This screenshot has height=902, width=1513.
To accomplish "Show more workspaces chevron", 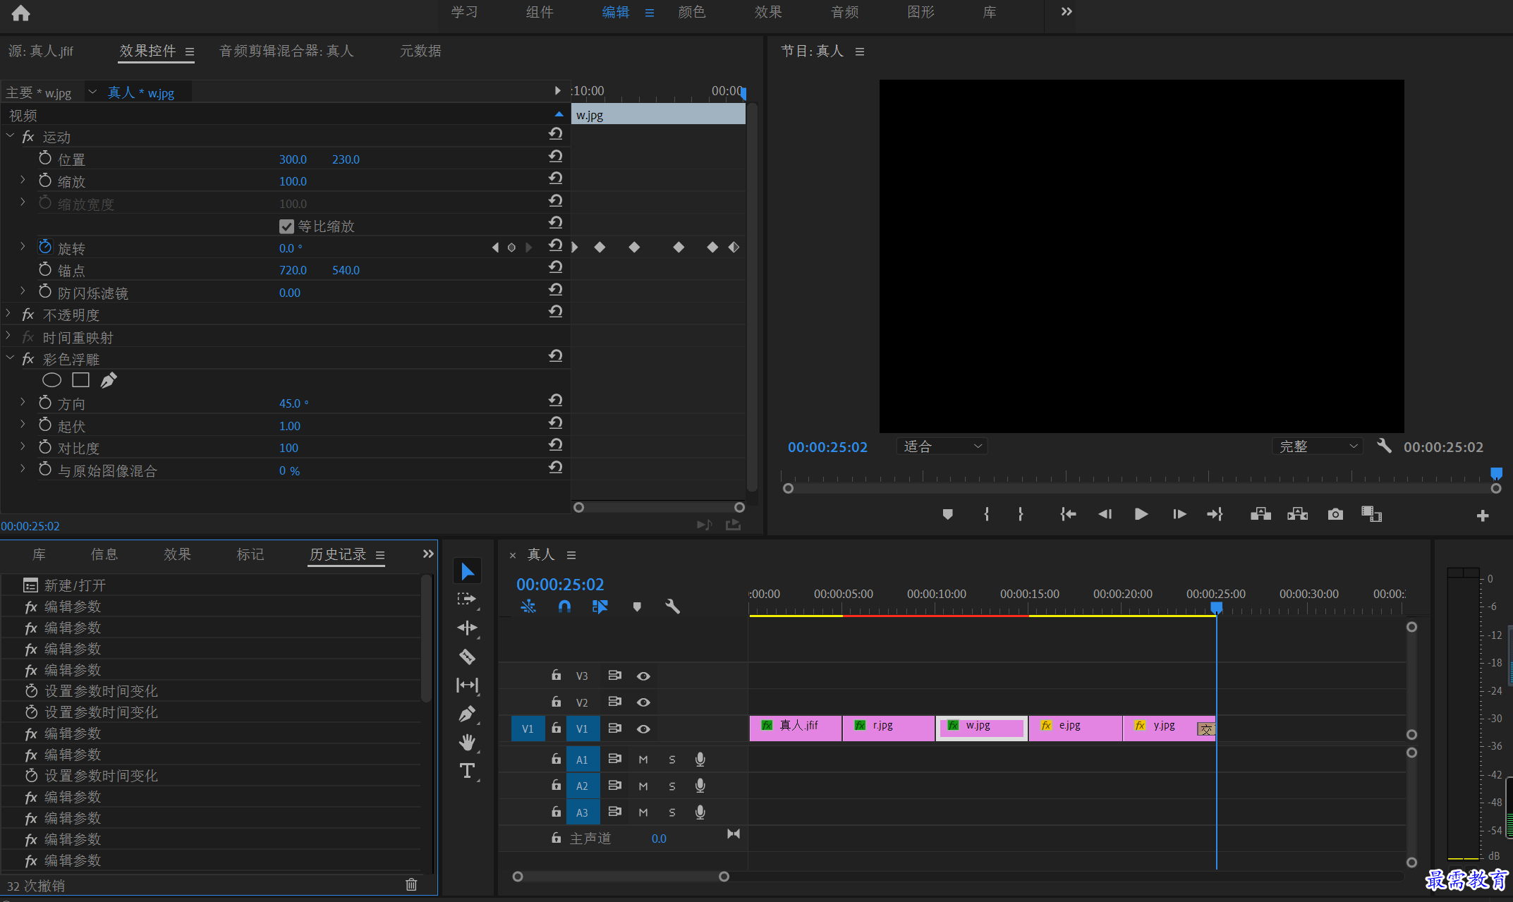I will [x=1067, y=12].
